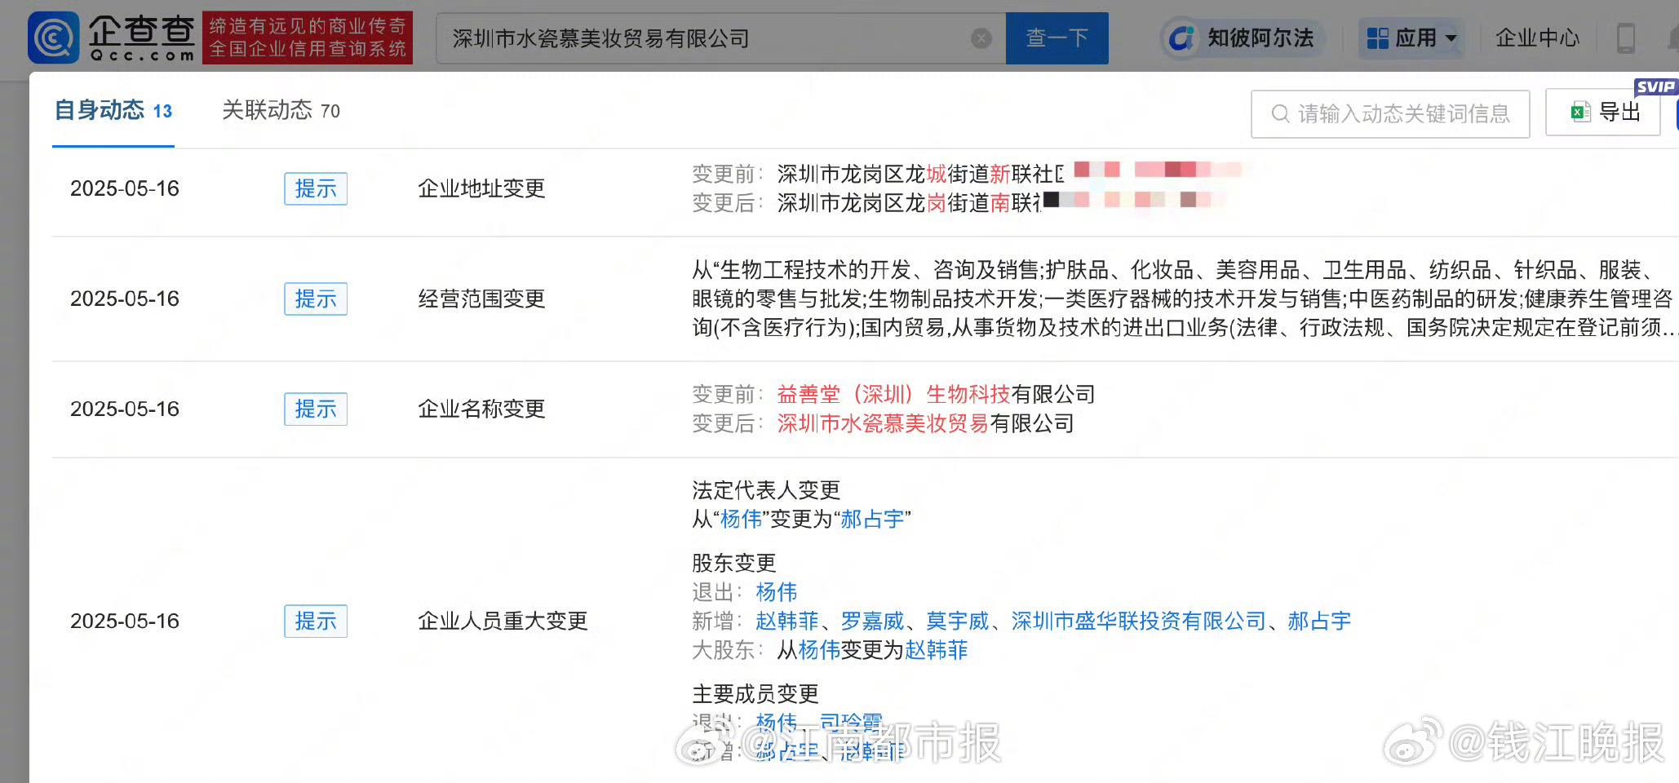Click the 股东变更 heading
The height and width of the screenshot is (783, 1679).
point(734,563)
